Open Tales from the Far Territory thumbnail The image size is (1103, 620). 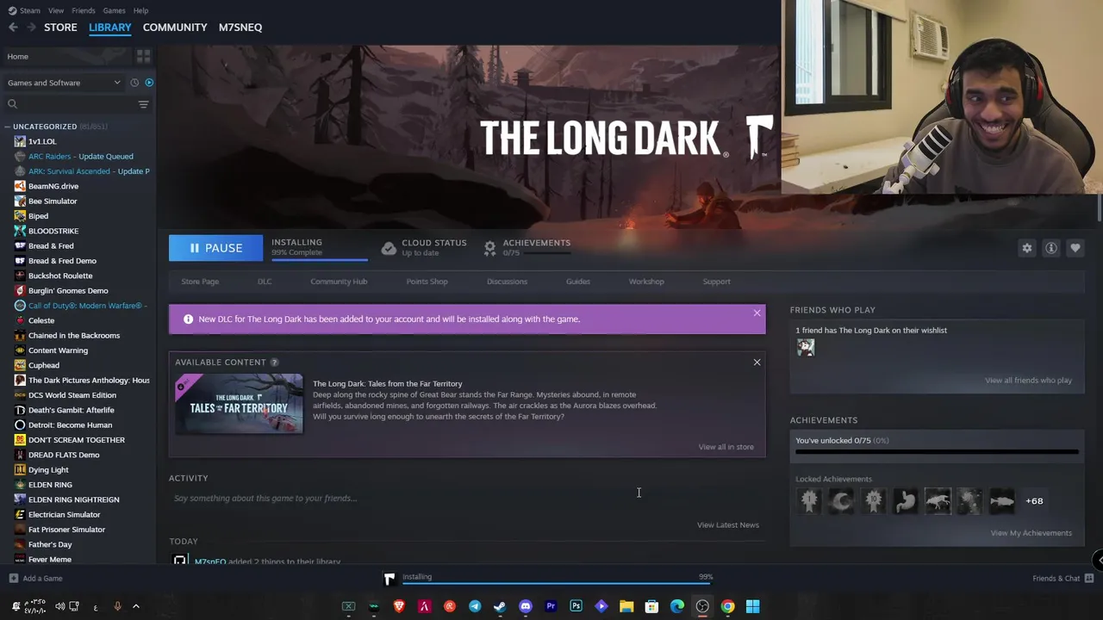click(239, 404)
